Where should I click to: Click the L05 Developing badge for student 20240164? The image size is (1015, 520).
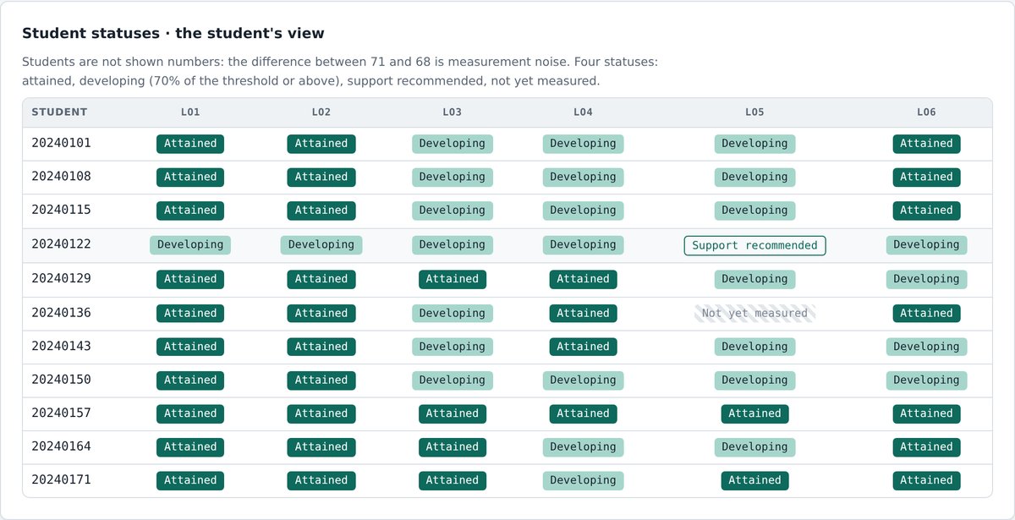click(754, 447)
